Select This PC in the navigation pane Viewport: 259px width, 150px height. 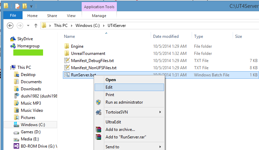[x=24, y=67]
